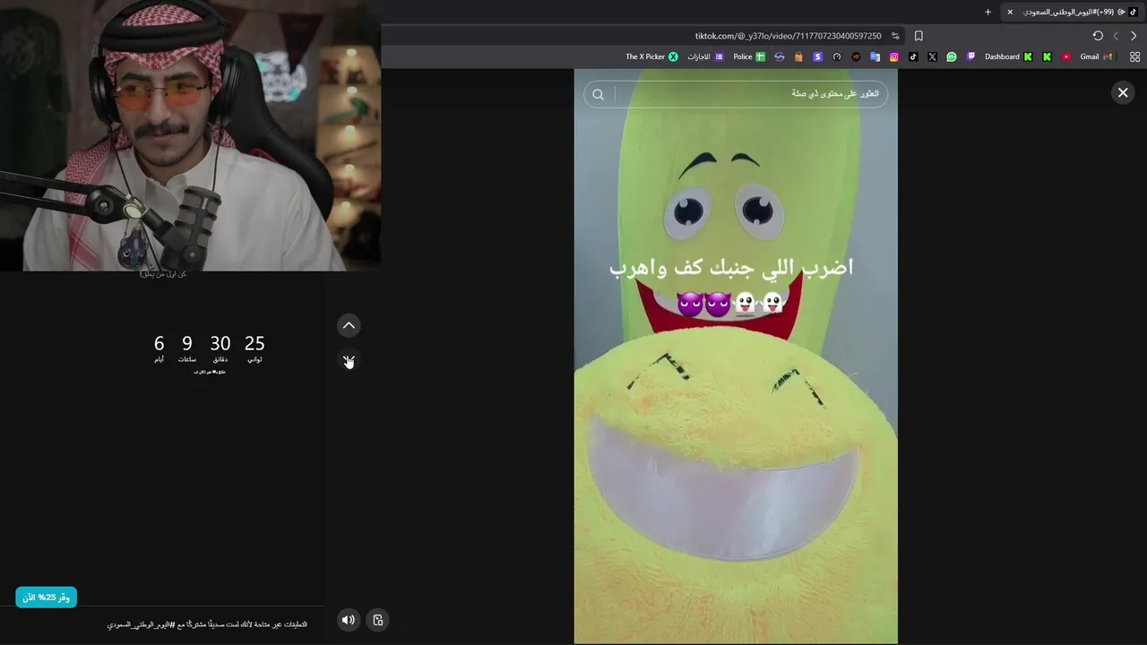Close the TikTok video viewer

(x=1123, y=92)
